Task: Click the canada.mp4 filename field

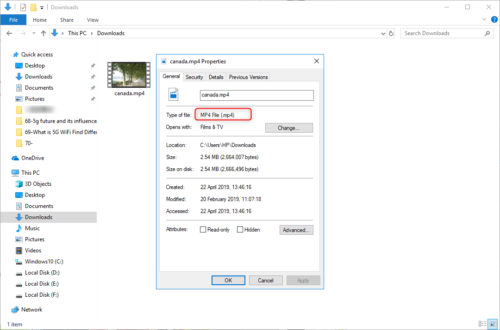Action: (256, 95)
